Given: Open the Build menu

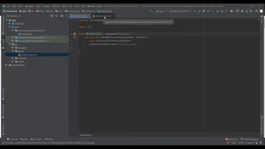Looking at the screenshot, I should tap(64, 6).
